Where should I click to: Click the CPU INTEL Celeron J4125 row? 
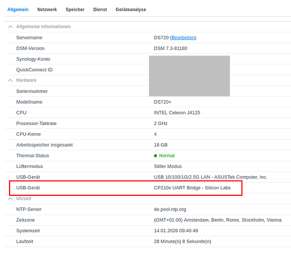coord(148,113)
